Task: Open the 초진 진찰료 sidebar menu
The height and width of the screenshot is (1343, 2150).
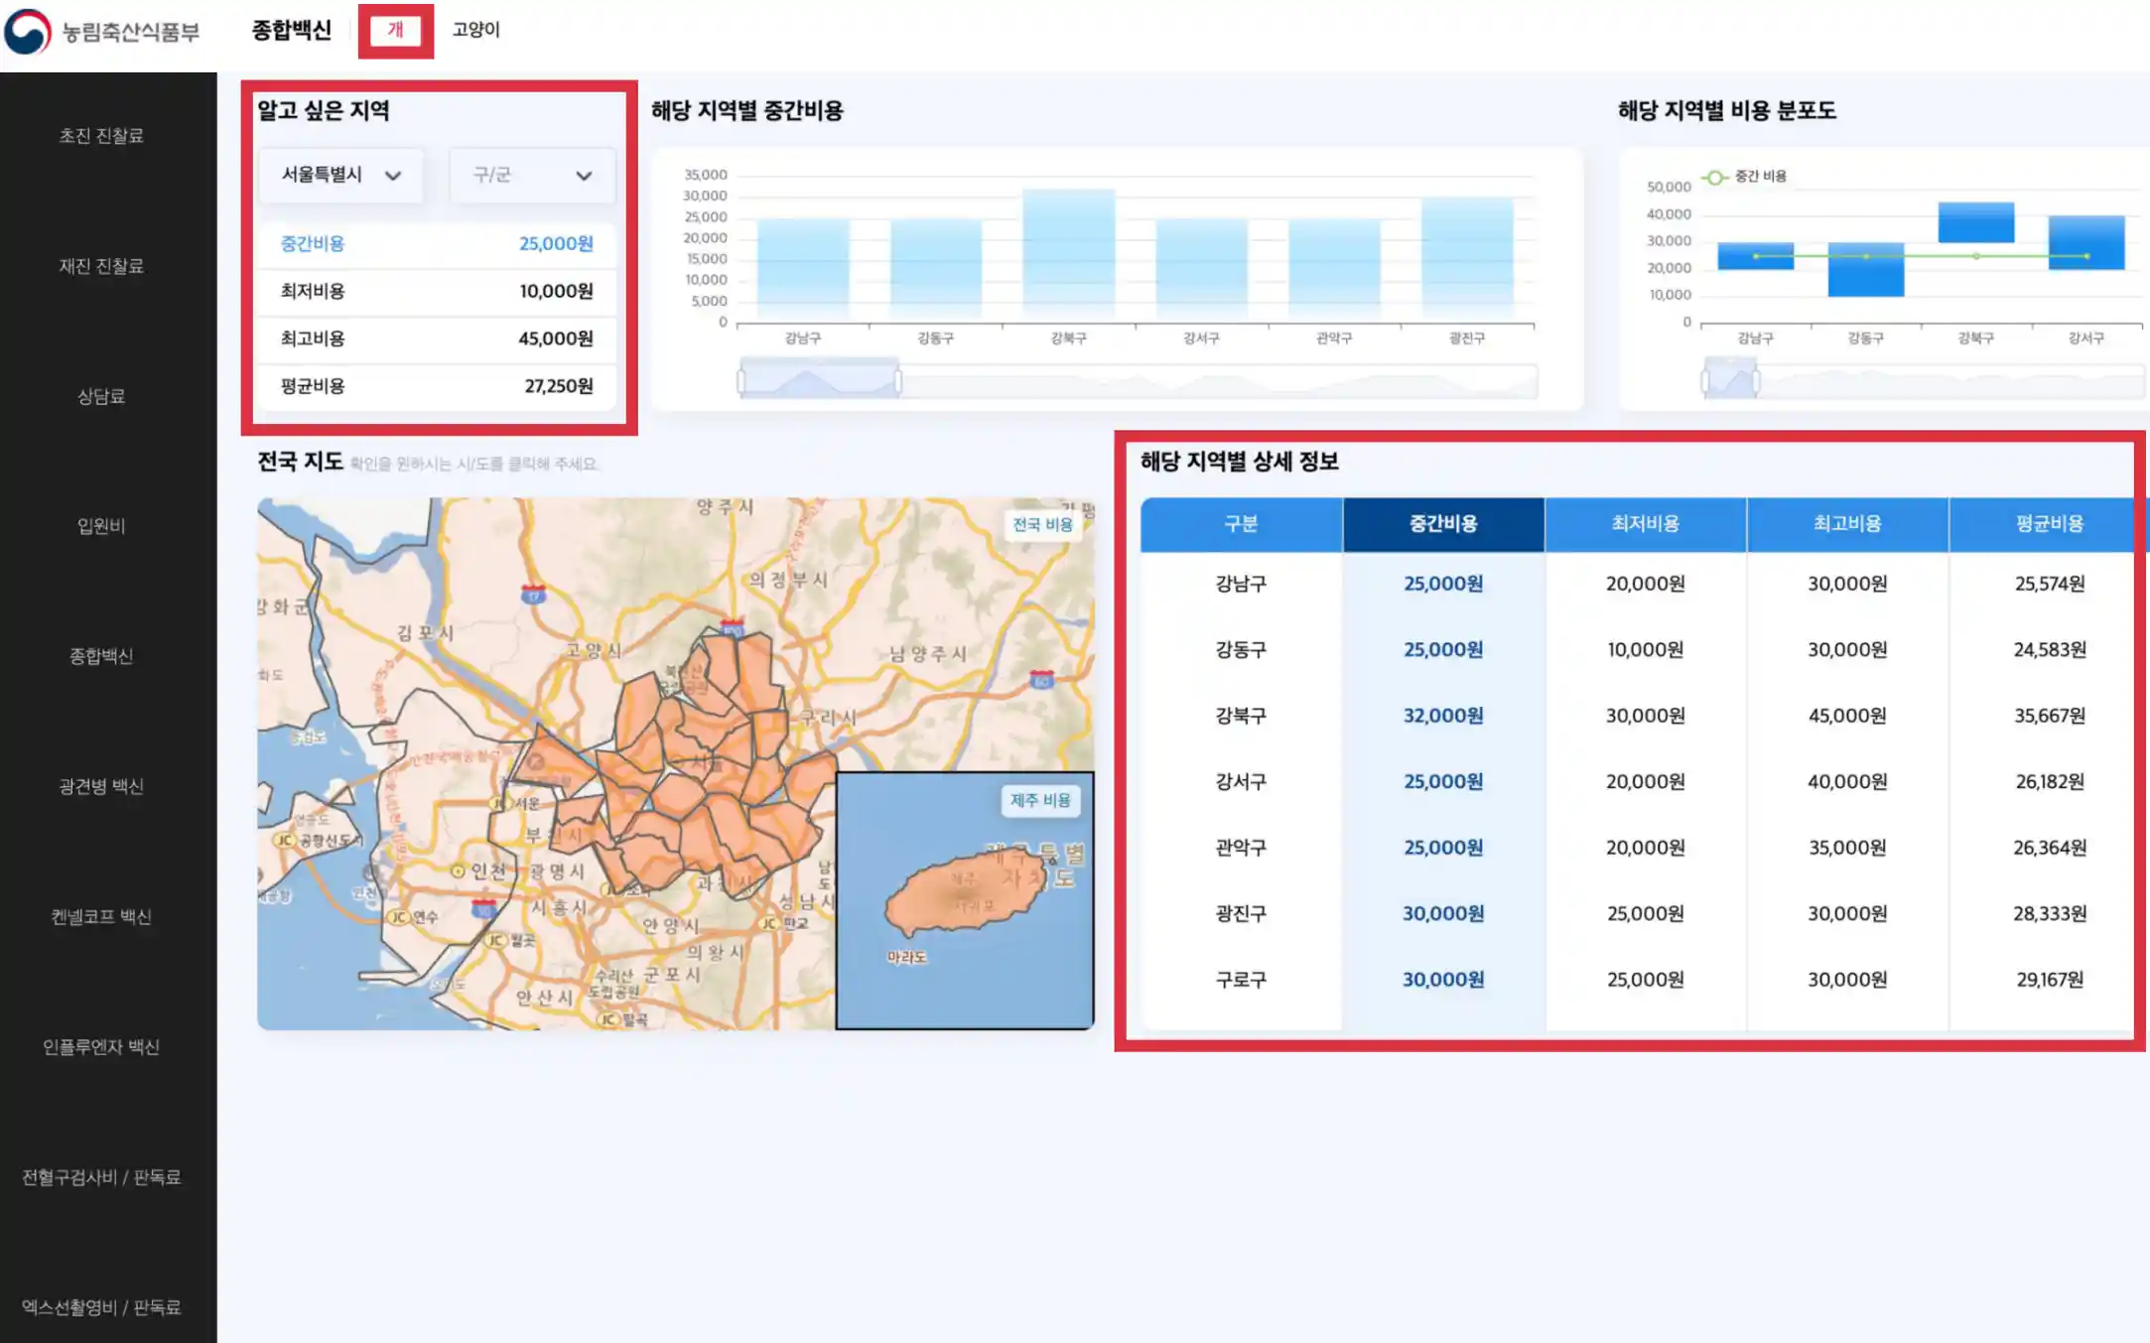Action: 101,136
